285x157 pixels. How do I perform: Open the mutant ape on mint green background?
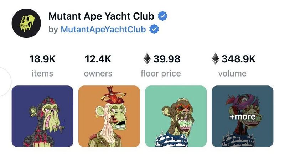coord(176,116)
